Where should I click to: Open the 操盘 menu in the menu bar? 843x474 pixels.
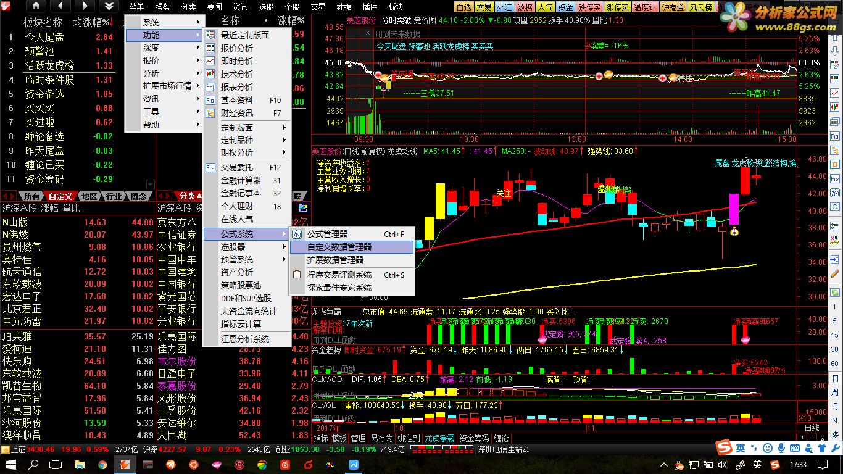162,7
